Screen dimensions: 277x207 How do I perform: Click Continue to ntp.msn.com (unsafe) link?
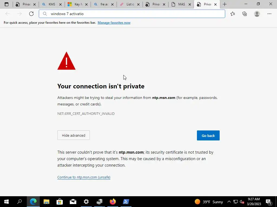point(84,177)
